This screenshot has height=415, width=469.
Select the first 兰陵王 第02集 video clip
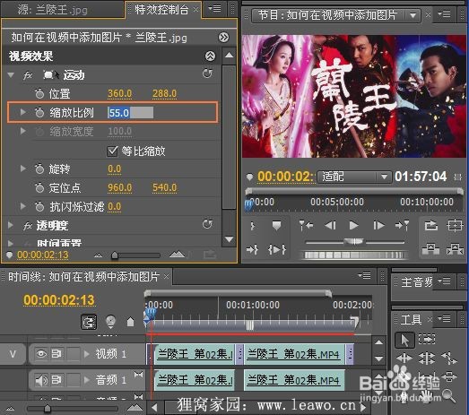click(x=194, y=354)
